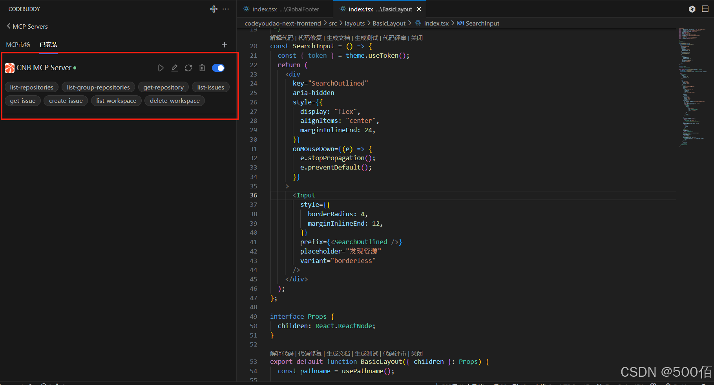The height and width of the screenshot is (385, 714).
Task: Click the split editor layout icon
Action: 705,9
